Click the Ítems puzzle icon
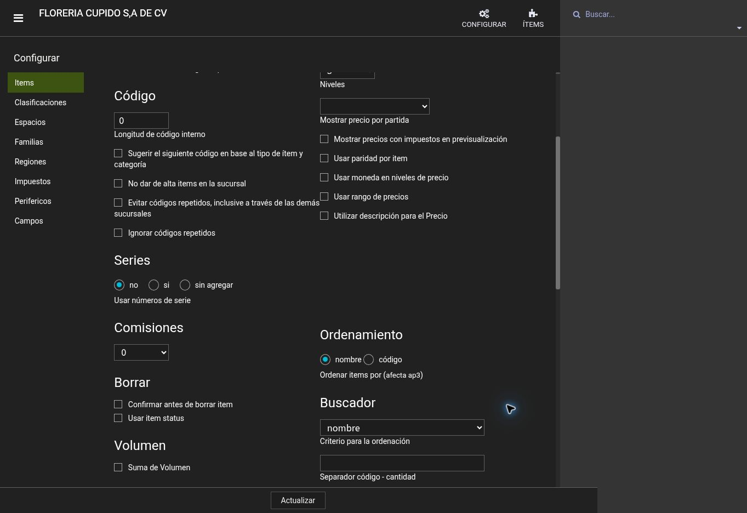747x513 pixels. tap(533, 14)
